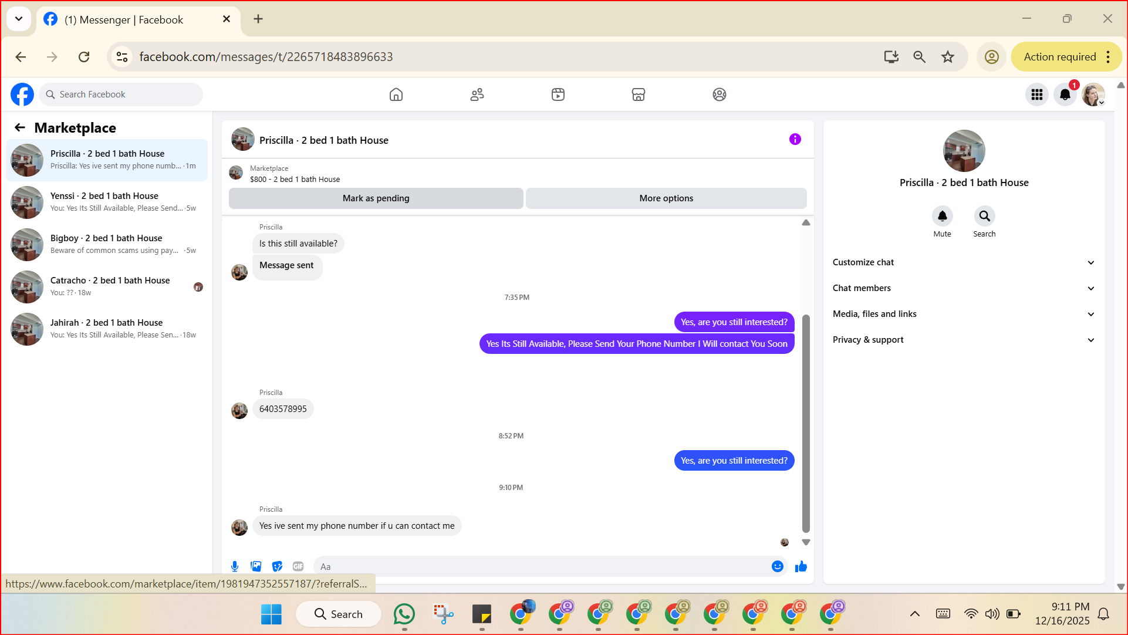
Task: Install app icon in address bar
Action: click(891, 57)
